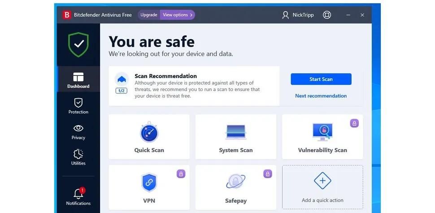Screen dimensions: 435x213
Task: Click the NickTripp user account icon
Action: (286, 15)
